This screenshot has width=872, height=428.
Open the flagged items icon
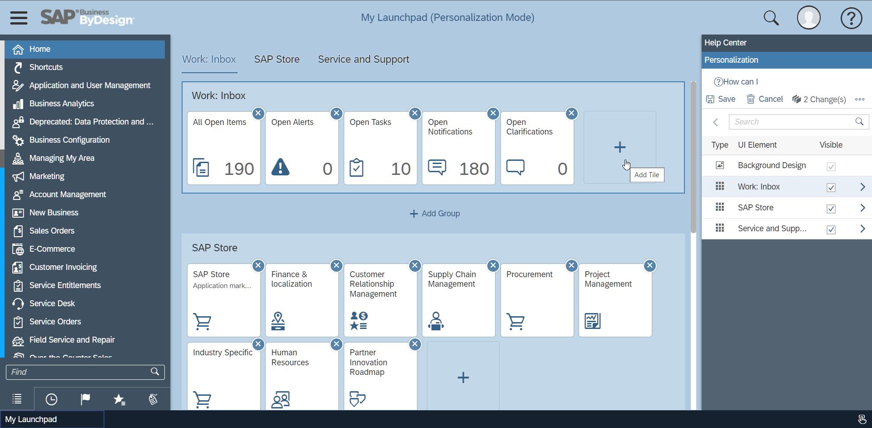pos(85,399)
